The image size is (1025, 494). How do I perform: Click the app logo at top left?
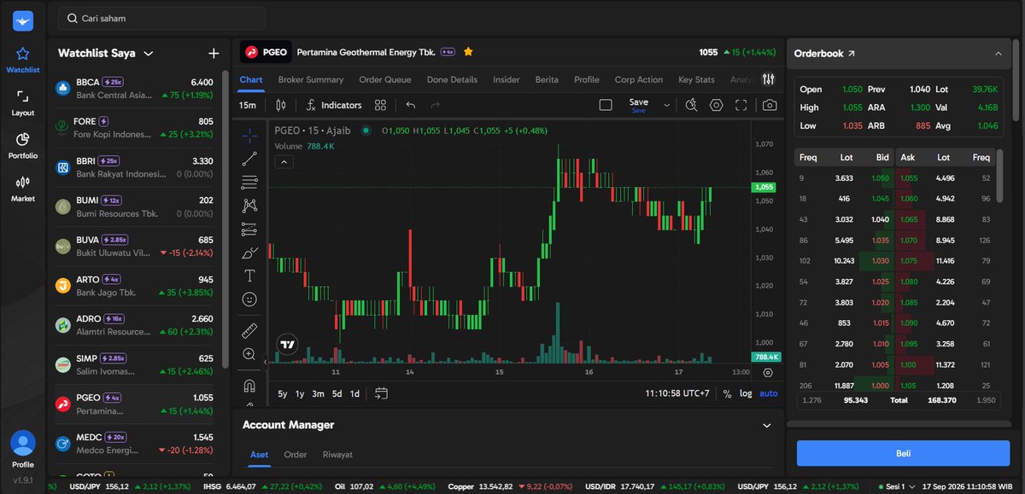tap(23, 20)
